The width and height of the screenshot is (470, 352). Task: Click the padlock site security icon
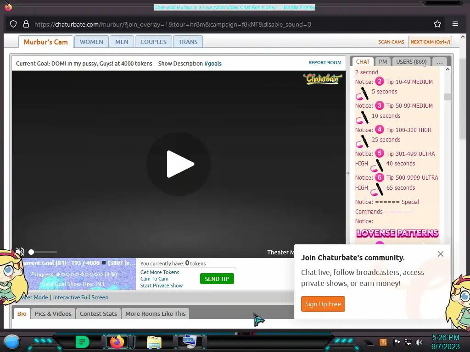click(x=26, y=24)
